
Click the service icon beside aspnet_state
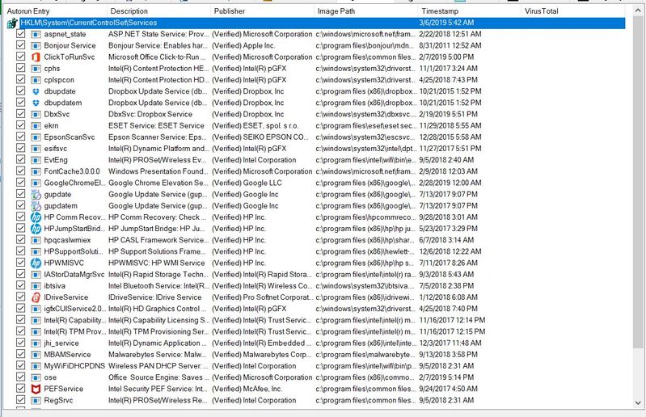[36, 34]
